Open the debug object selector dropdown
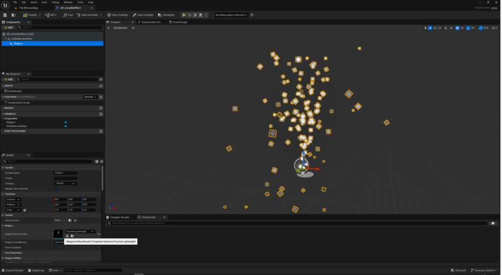This screenshot has width=502, height=275. (231, 15)
